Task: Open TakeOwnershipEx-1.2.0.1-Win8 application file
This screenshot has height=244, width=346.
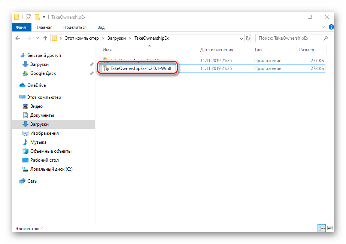Action: click(140, 68)
